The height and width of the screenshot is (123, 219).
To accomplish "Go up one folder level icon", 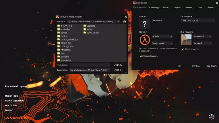I will tap(125, 21).
